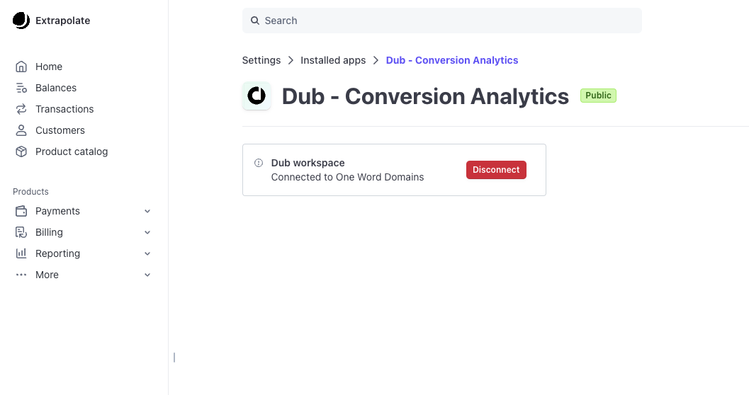Image resolution: width=749 pixels, height=395 pixels.
Task: Click Dub - Conversion Analytics breadcrumb
Action: (452, 60)
